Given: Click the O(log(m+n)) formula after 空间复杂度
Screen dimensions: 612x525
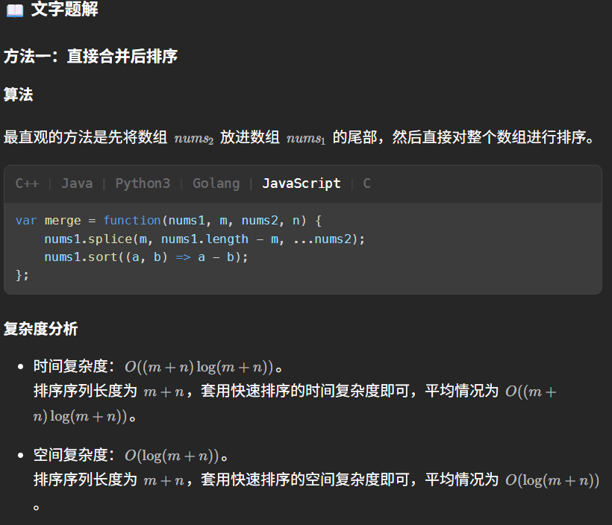Looking at the screenshot, I should tap(172, 456).
